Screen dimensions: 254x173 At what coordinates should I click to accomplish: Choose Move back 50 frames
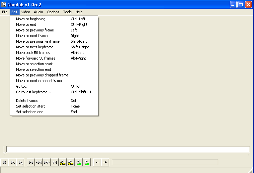click(54, 53)
